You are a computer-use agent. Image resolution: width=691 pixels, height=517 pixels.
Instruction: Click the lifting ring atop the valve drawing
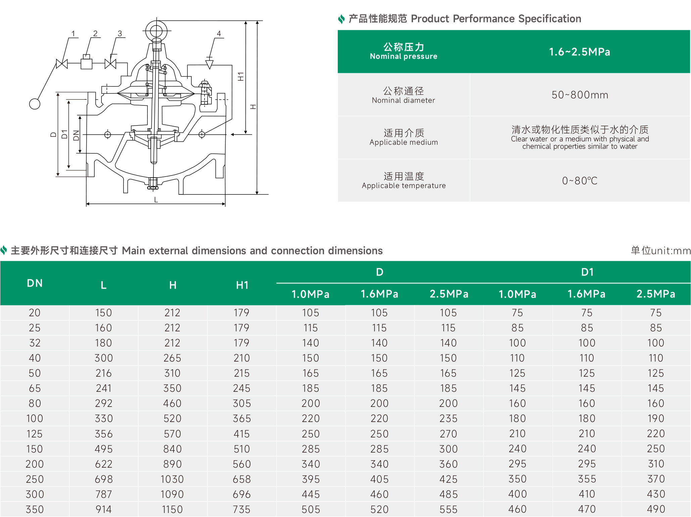click(156, 31)
